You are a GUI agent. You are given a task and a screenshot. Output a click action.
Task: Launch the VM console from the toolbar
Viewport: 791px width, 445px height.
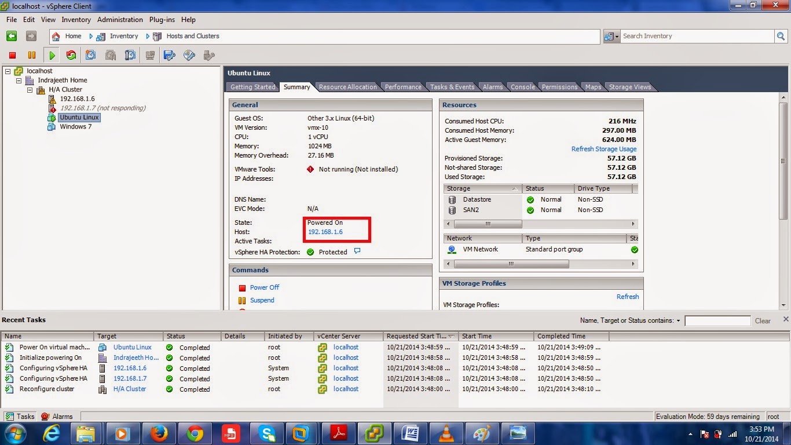point(151,55)
